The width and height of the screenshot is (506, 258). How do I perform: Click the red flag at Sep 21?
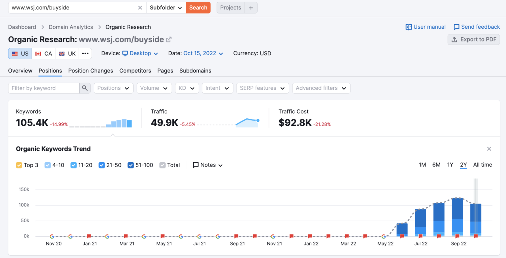click(236, 236)
